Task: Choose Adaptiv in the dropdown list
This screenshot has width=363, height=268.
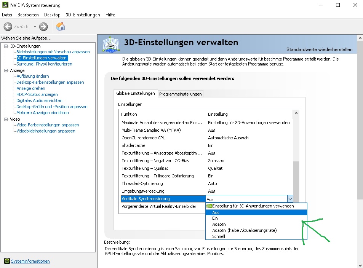Action: coord(256,224)
